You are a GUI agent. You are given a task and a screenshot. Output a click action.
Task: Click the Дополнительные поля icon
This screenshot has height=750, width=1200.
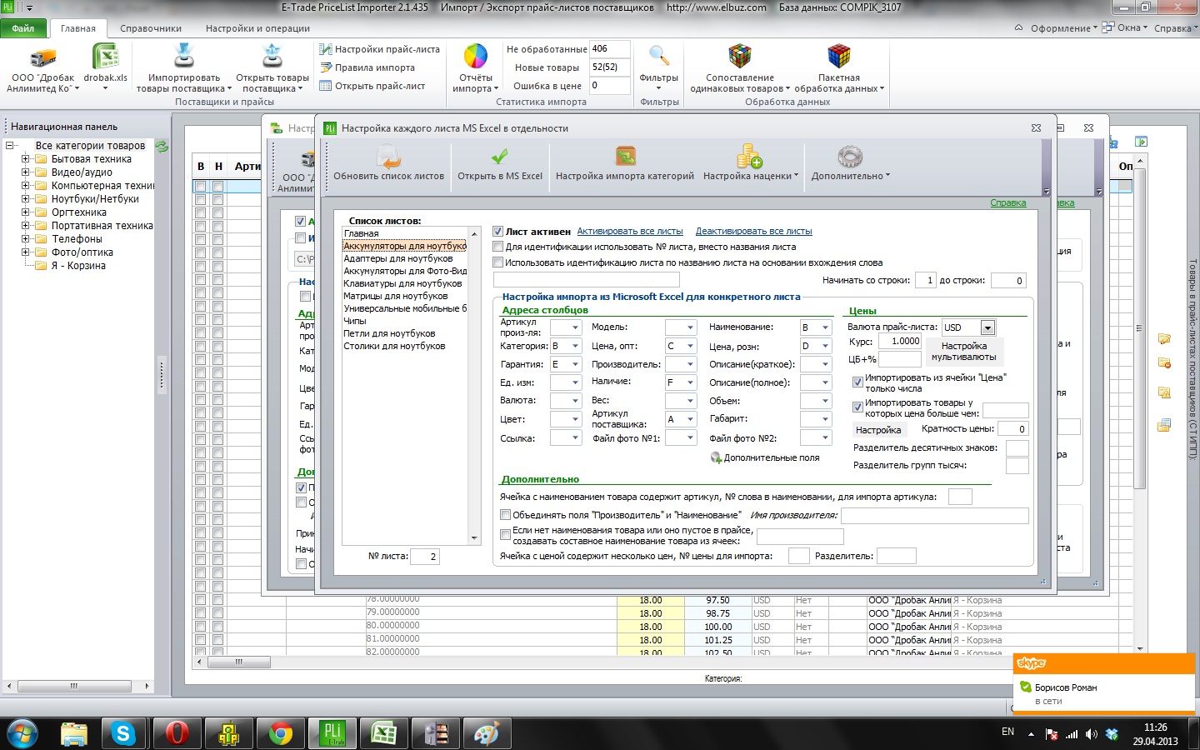[x=715, y=457]
